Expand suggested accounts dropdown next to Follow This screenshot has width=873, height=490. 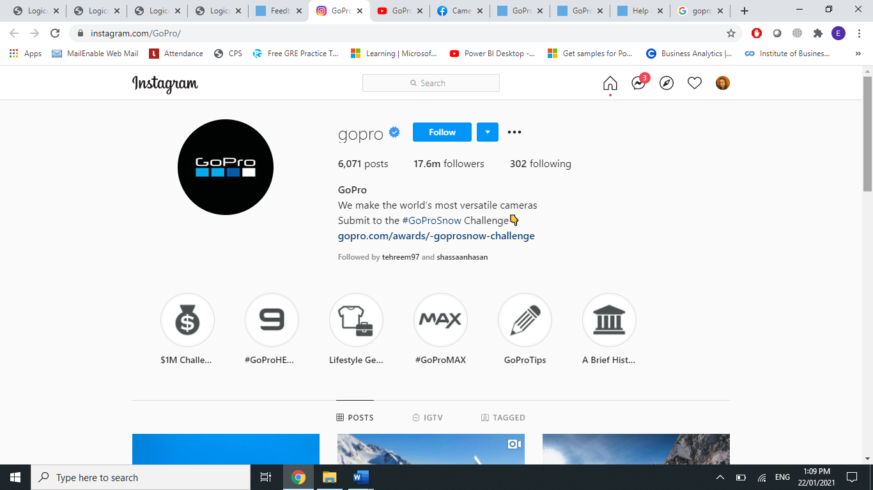coord(488,132)
